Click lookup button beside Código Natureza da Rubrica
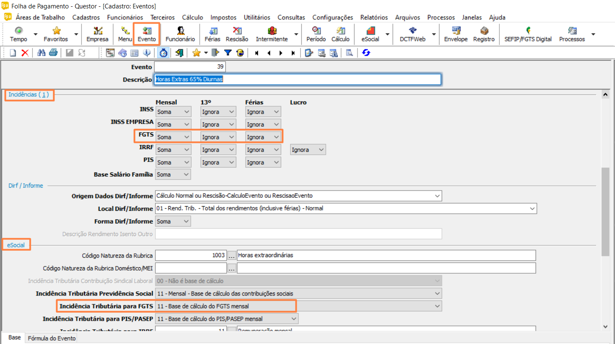Image resolution: width=615 pixels, height=344 pixels. click(x=232, y=255)
